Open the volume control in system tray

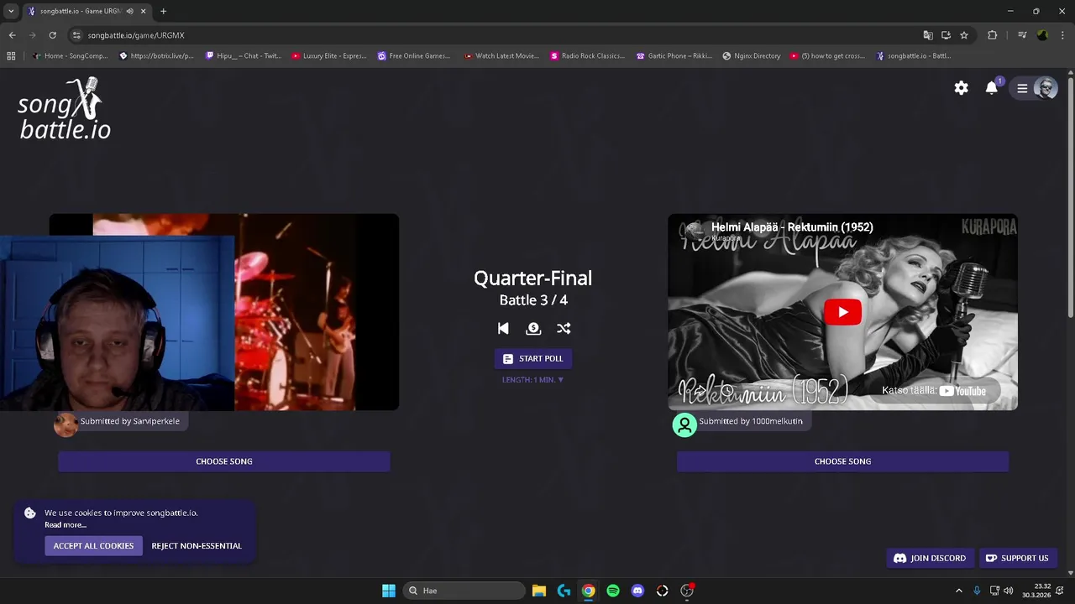point(1008,591)
